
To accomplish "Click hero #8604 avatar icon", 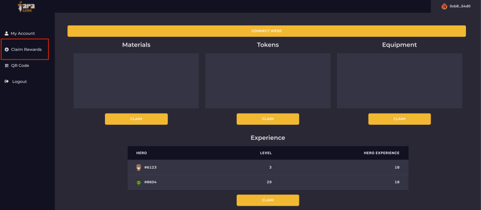I will (x=139, y=182).
